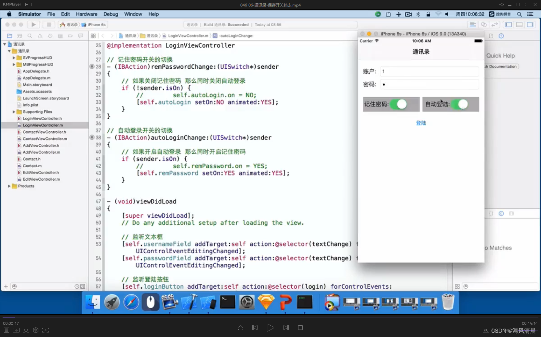Open the report navigator icon
Viewport: 541px width, 337px height.
tap(81, 36)
